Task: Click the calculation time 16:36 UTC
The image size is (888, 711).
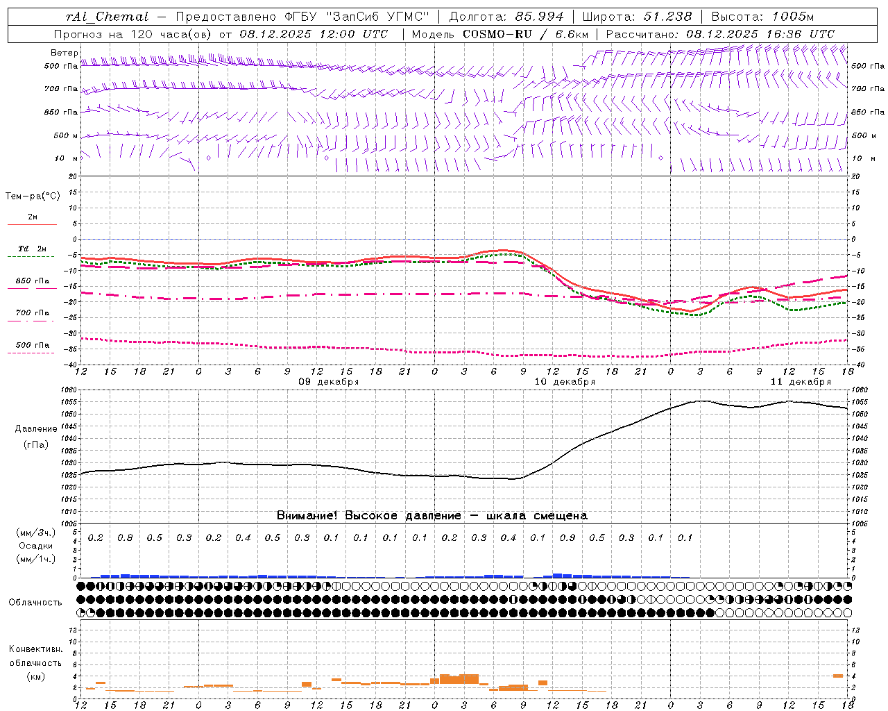Action: 801,34
